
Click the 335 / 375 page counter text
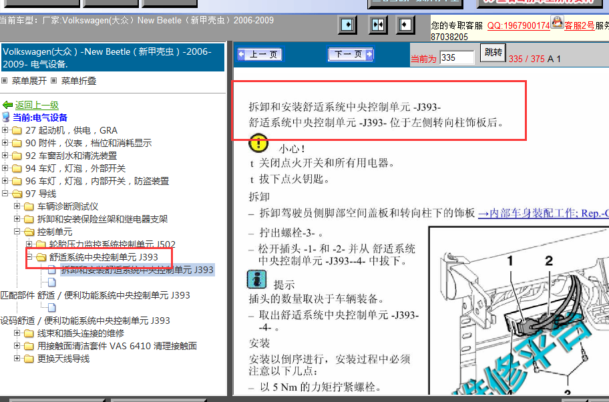click(x=527, y=59)
